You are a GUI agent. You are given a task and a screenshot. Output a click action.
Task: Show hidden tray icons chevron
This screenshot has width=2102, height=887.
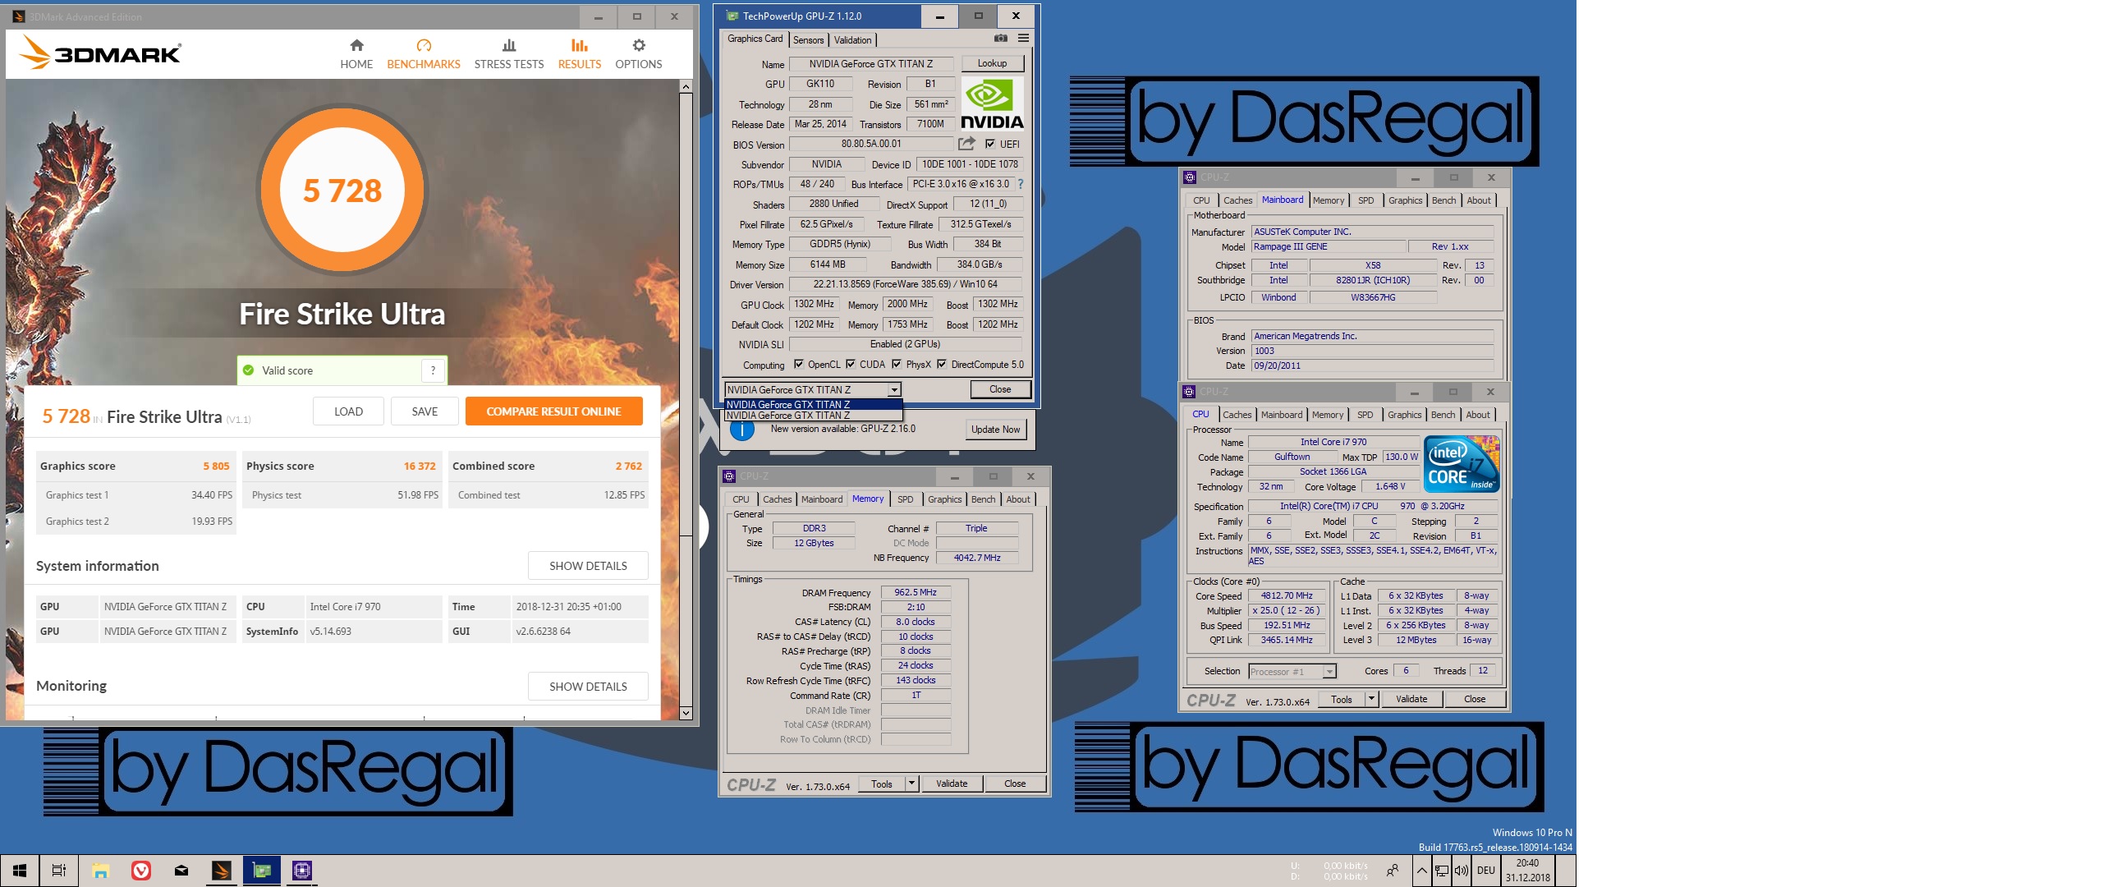pos(1421,871)
